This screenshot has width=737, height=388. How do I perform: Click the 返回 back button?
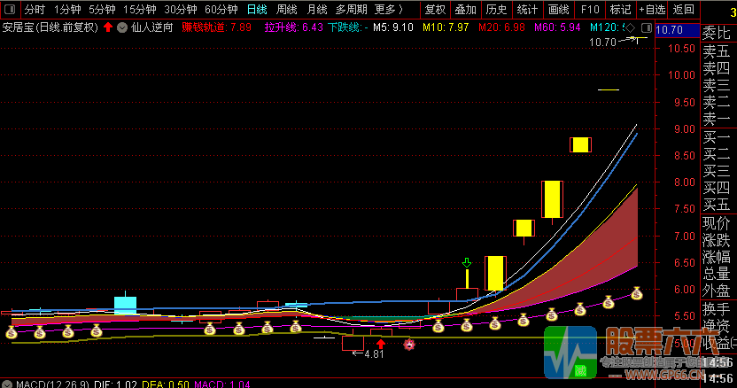click(x=684, y=10)
